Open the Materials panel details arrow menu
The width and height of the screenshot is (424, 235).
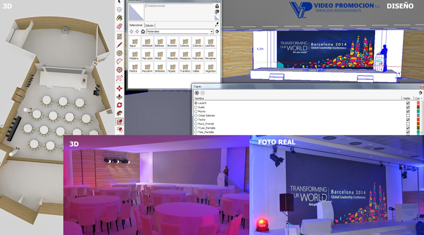(217, 31)
